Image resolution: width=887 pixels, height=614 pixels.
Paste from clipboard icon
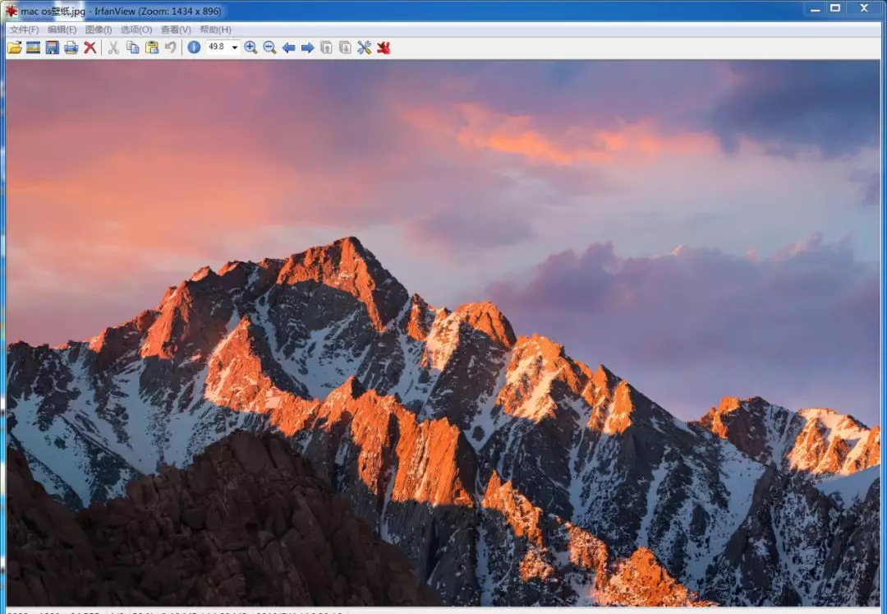(152, 48)
